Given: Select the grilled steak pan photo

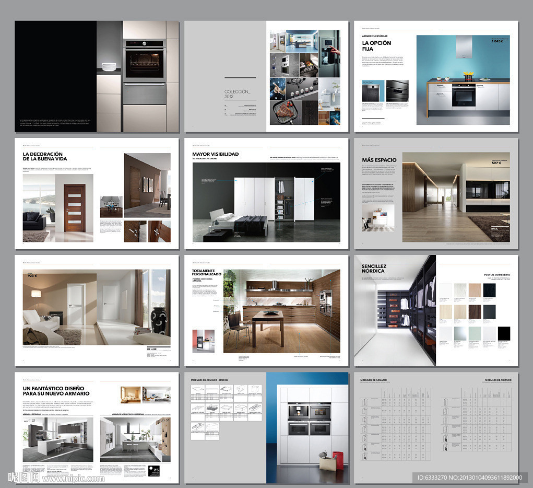Looking at the screenshot, I should [x=286, y=112].
